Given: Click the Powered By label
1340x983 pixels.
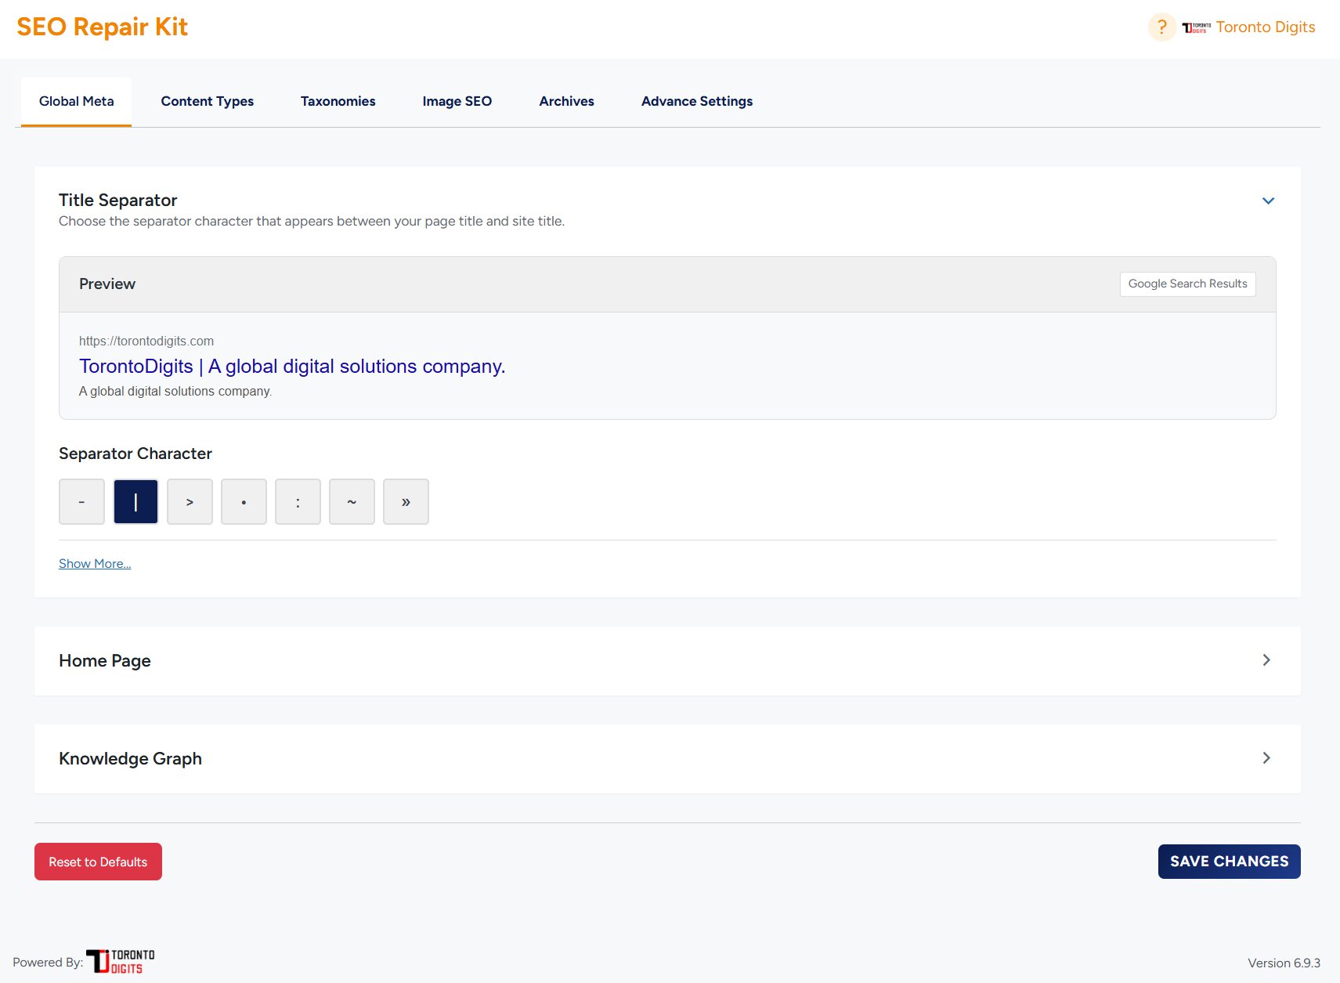Looking at the screenshot, I should click(x=48, y=963).
